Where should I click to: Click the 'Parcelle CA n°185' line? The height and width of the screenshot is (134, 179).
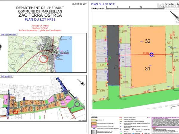[40, 26]
